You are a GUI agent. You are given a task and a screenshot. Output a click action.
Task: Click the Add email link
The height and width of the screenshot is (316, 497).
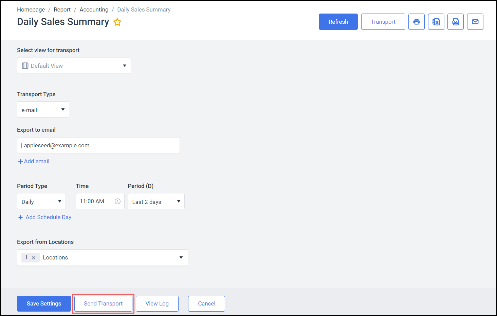(x=34, y=161)
